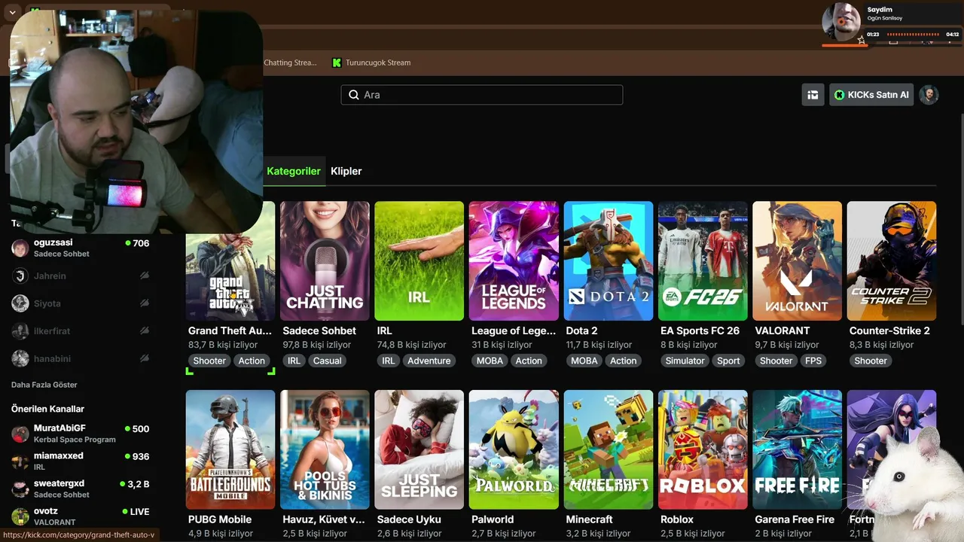This screenshot has height=542, width=964.
Task: Open the user profile avatar menu
Action: 929,95
